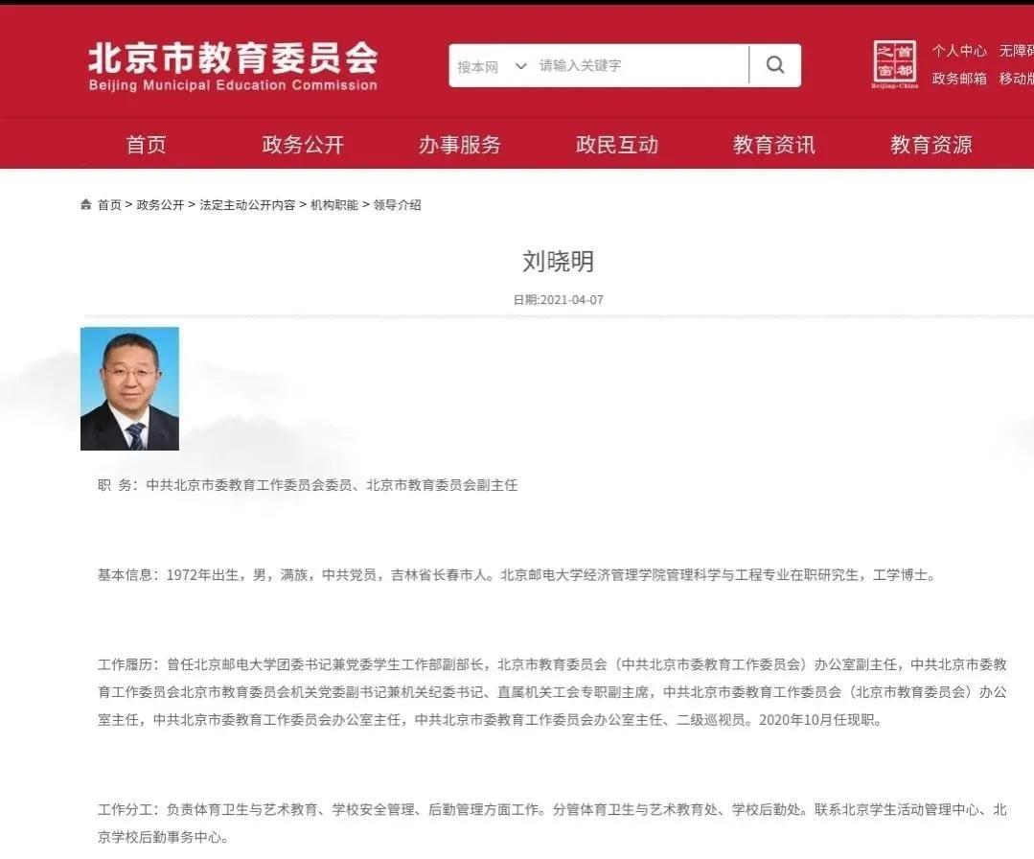
Task: Click the official portrait photo thumbnail
Action: coord(129,388)
